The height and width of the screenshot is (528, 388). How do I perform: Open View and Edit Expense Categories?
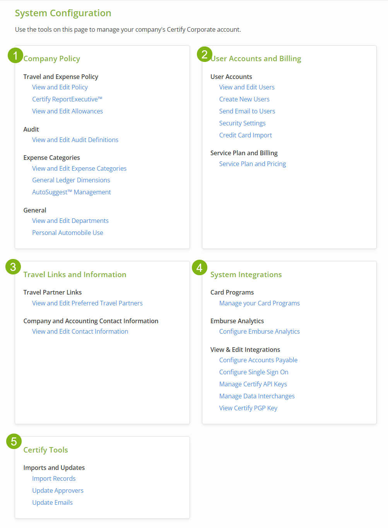point(79,168)
